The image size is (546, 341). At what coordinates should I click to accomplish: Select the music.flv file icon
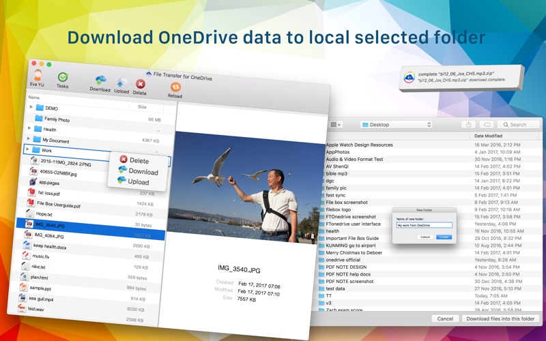tap(26, 255)
